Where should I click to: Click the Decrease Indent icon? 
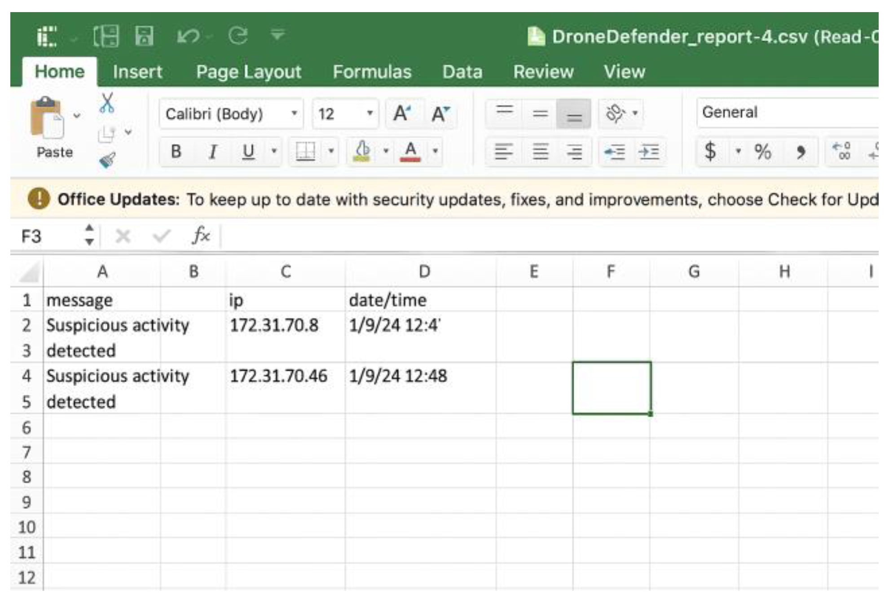(614, 152)
